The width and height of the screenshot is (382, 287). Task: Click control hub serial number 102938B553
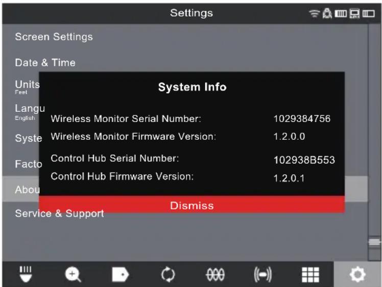pyautogui.click(x=304, y=160)
